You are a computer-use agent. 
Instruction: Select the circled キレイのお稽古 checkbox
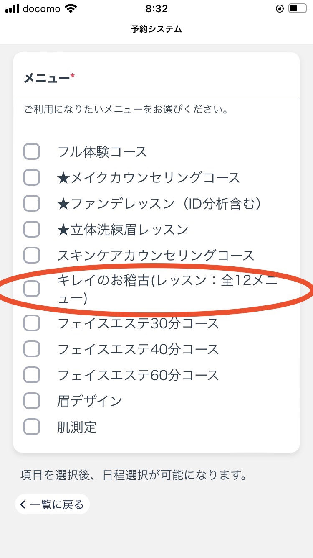click(32, 289)
